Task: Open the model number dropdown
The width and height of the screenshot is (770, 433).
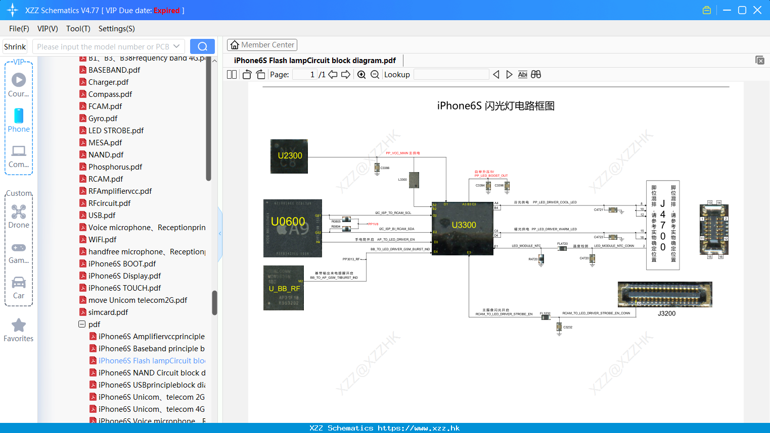Action: 176,46
